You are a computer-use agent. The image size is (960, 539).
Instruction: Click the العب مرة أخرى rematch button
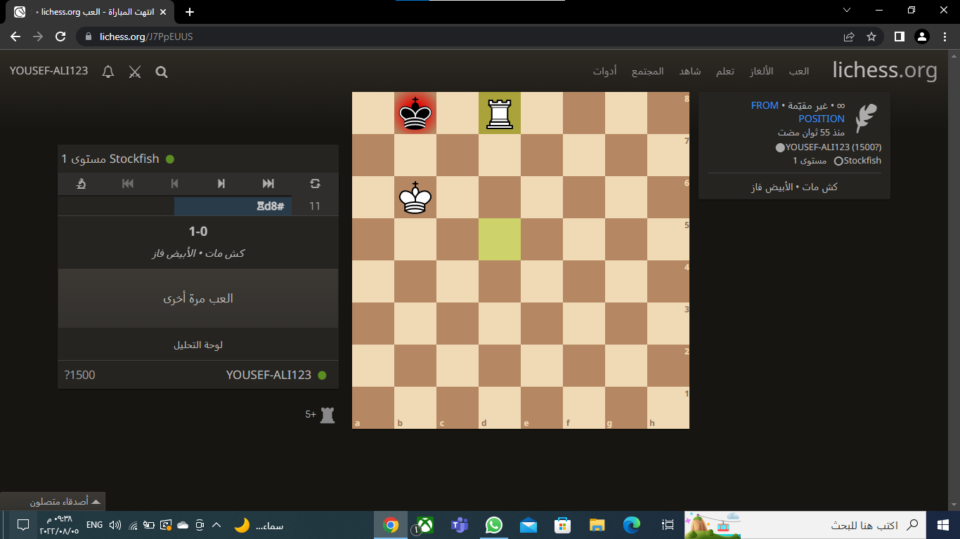point(198,298)
